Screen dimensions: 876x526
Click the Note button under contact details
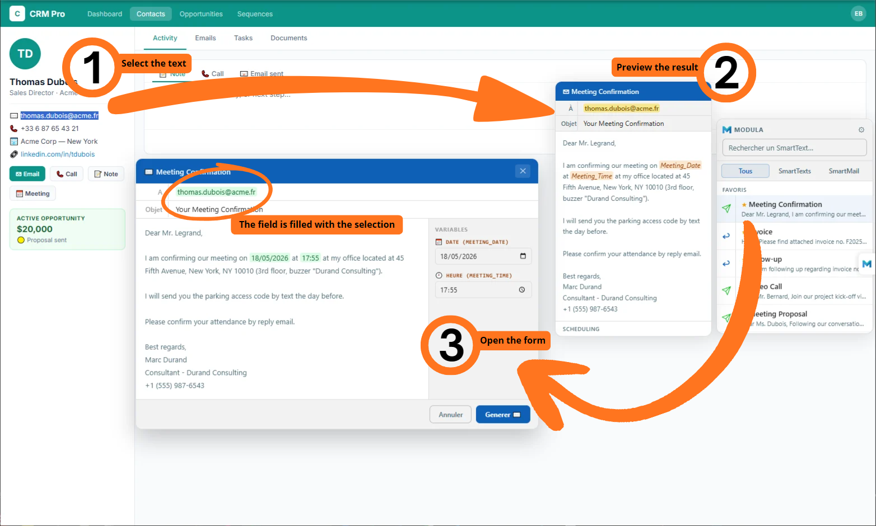(x=106, y=174)
